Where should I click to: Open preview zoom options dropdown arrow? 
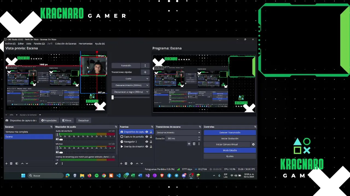[x=40, y=115]
